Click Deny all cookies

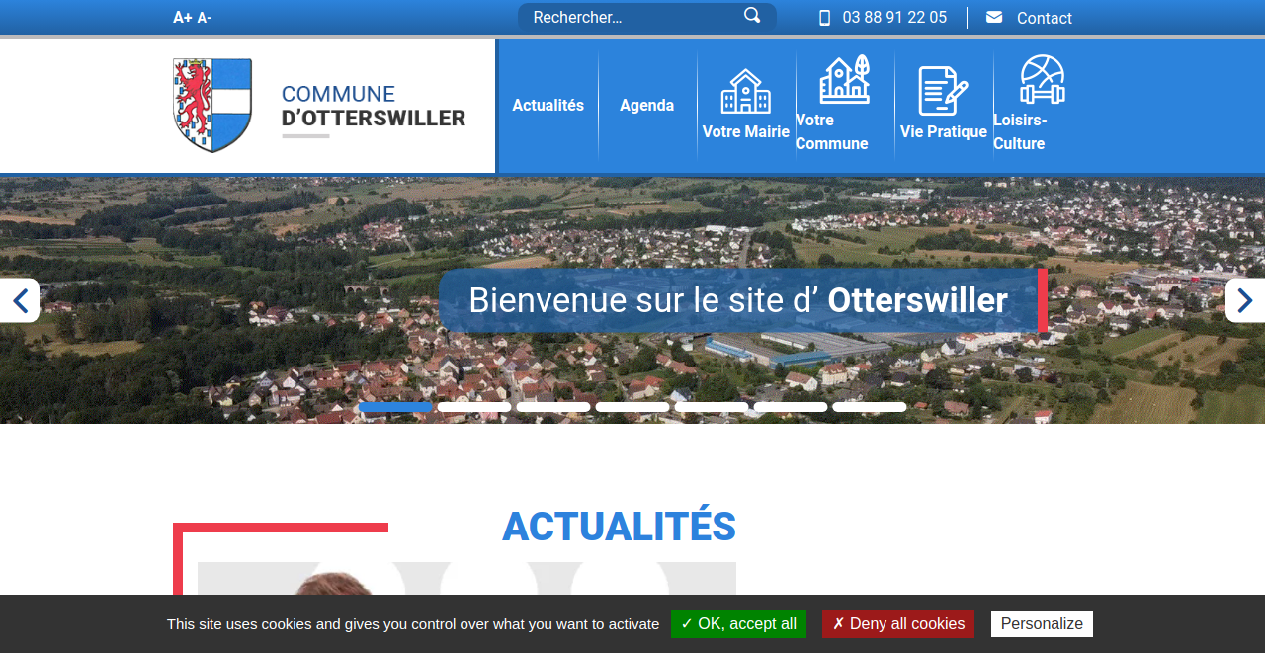click(x=898, y=623)
